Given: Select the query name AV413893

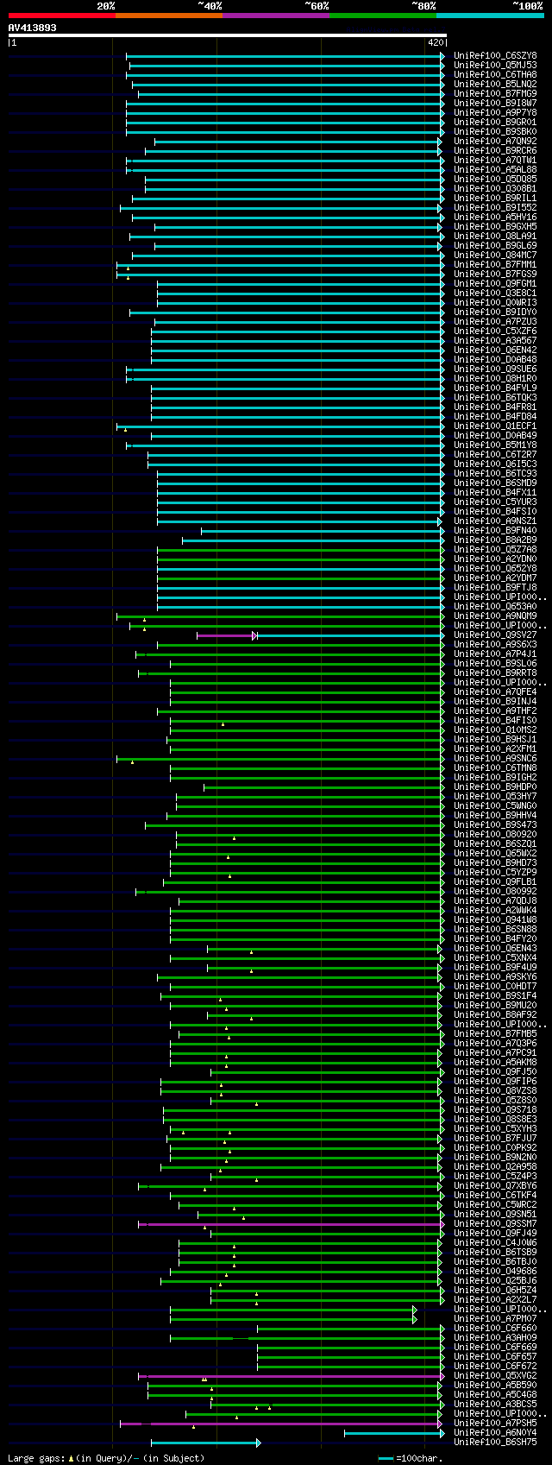Looking at the screenshot, I should tap(33, 28).
